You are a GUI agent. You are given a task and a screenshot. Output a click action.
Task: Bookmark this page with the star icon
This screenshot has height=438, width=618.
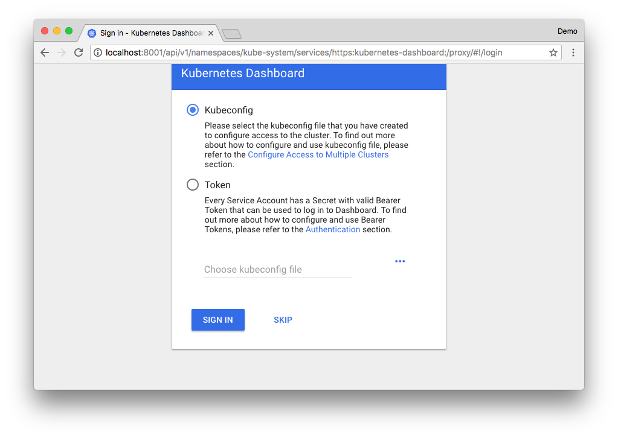coord(553,52)
